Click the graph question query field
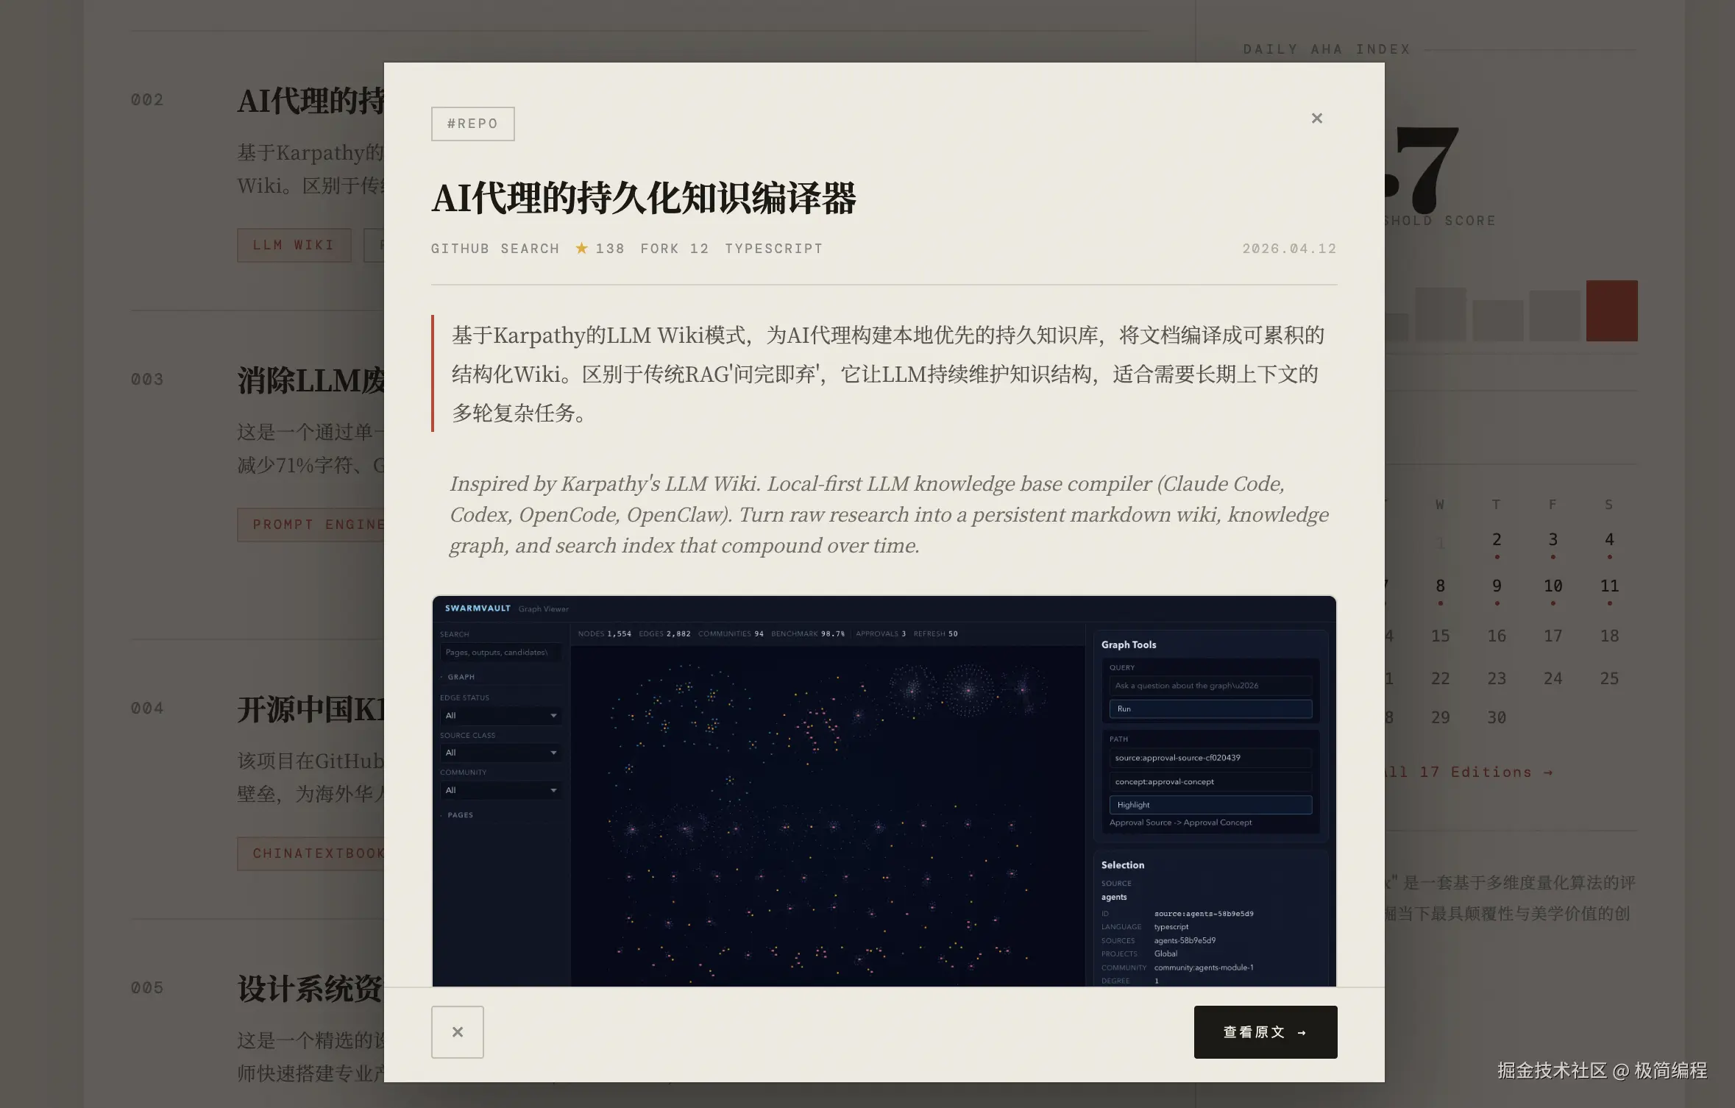Image resolution: width=1735 pixels, height=1108 pixels. tap(1210, 686)
